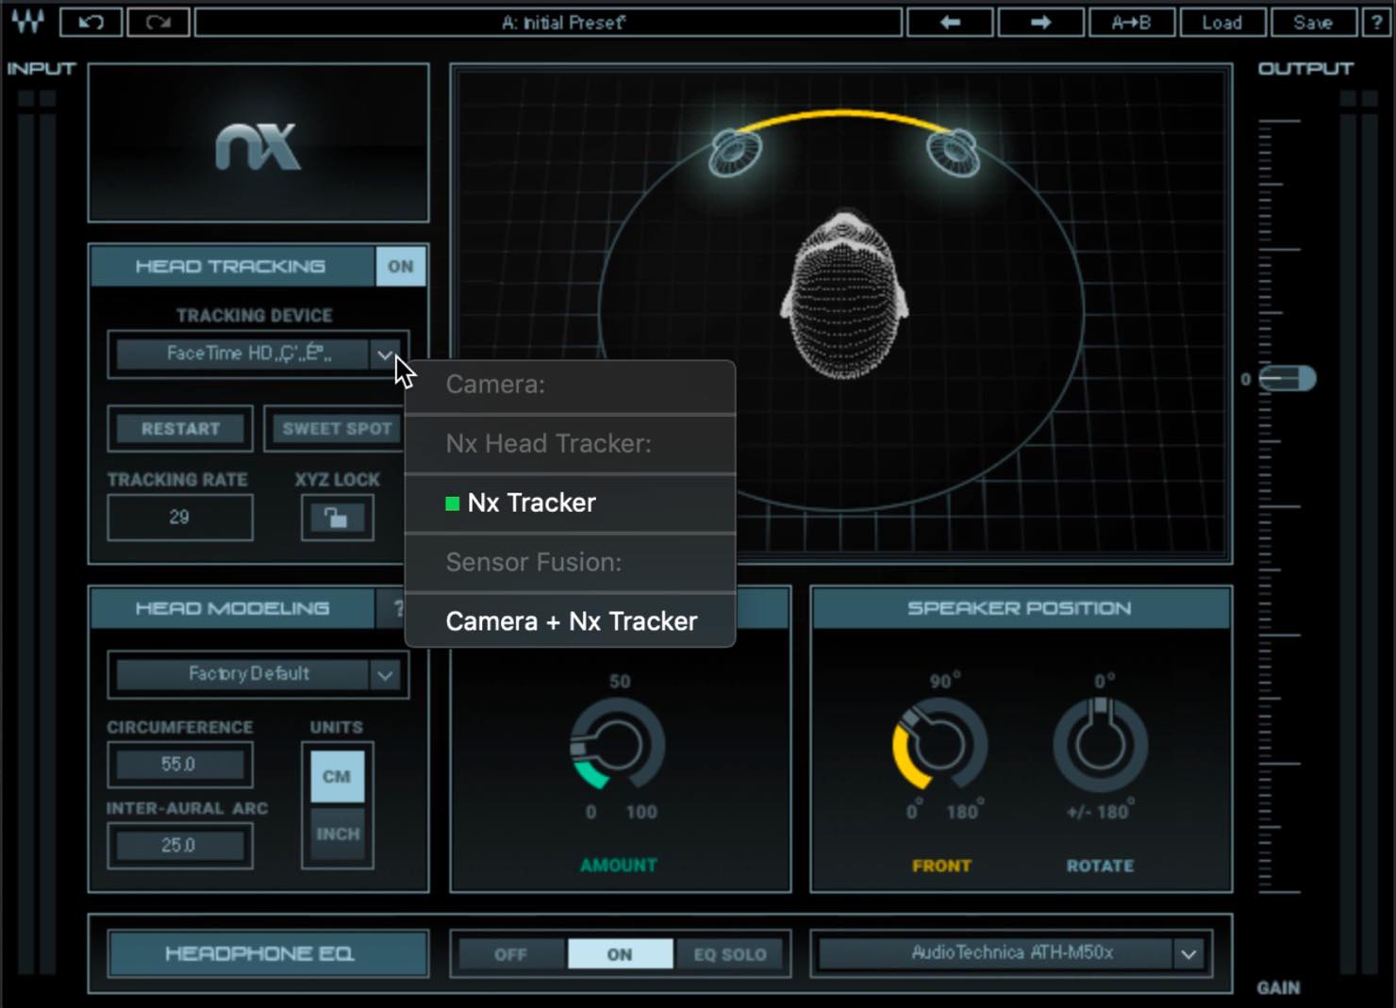The image size is (1396, 1008).
Task: Click the AudioTechnica ATH-M50x field
Action: tap(996, 953)
